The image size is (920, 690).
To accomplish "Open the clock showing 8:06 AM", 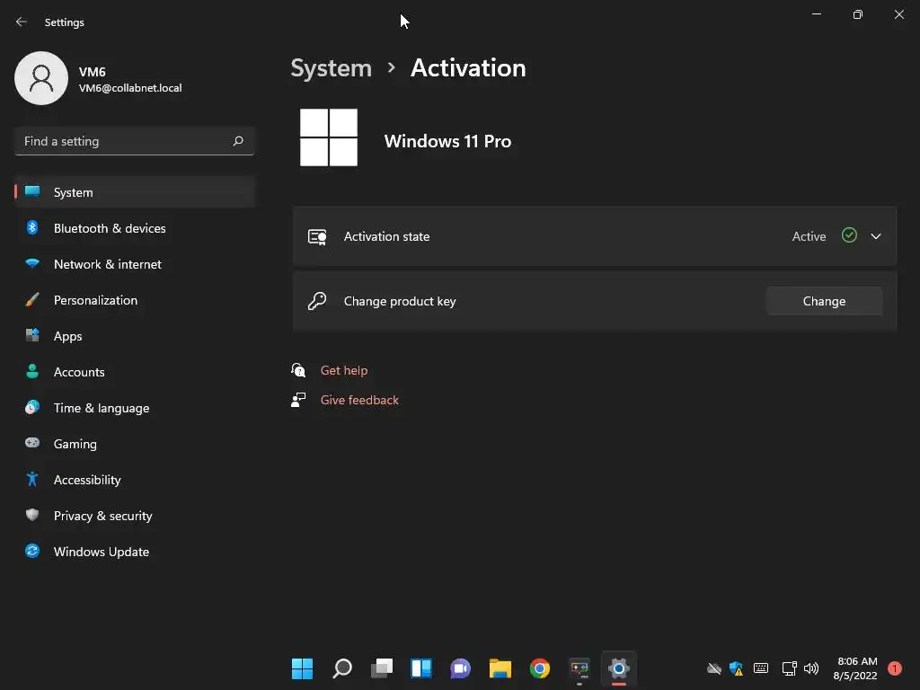I will point(856,668).
